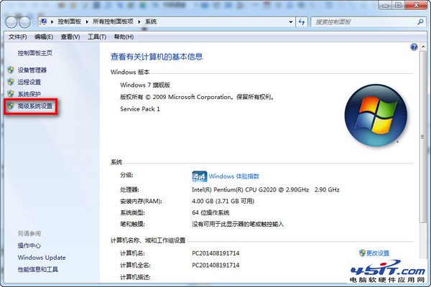Open 系统保护 link
431x287 pixels.
pyautogui.click(x=29, y=94)
